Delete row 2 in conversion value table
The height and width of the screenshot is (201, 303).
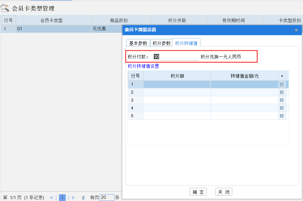[x=282, y=92]
